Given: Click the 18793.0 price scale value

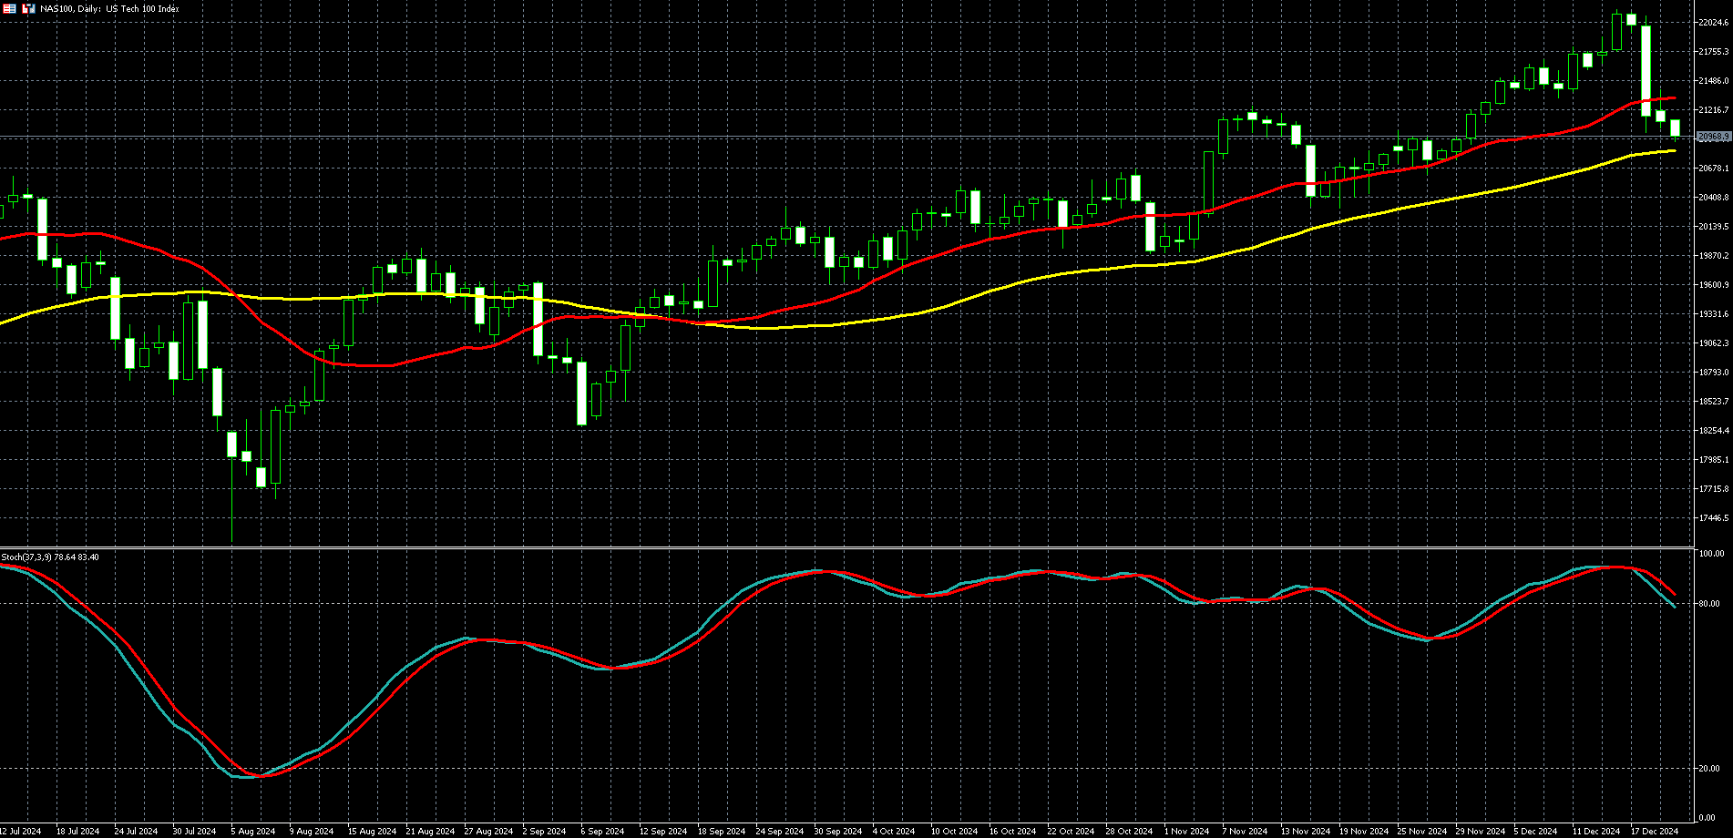Looking at the screenshot, I should coord(1714,373).
